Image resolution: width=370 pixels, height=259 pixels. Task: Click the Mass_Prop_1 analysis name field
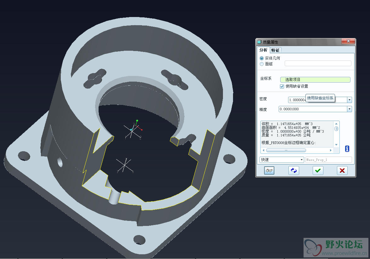click(329, 160)
